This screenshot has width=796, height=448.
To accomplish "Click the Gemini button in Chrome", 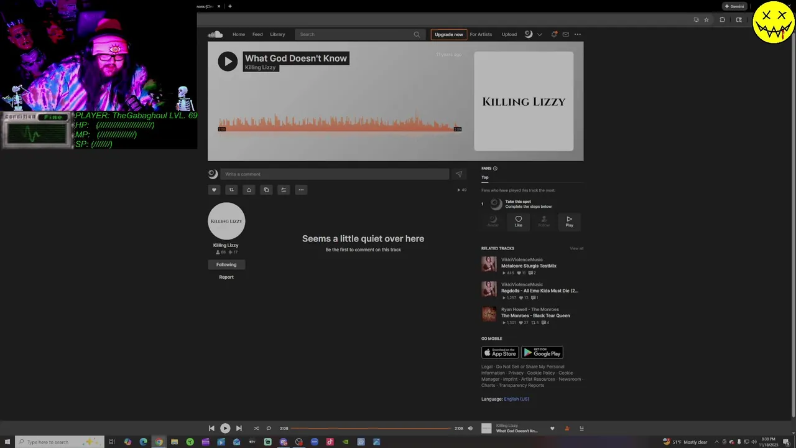I will (x=734, y=6).
